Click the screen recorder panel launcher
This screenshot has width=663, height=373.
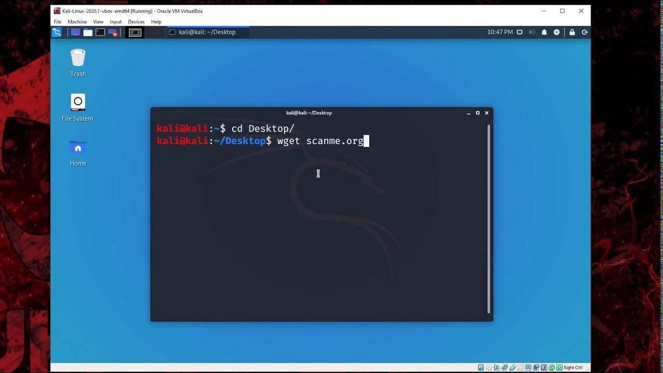pyautogui.click(x=112, y=32)
